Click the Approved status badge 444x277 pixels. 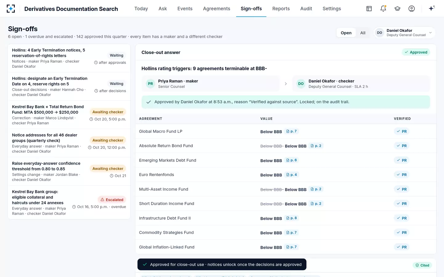coord(416,52)
